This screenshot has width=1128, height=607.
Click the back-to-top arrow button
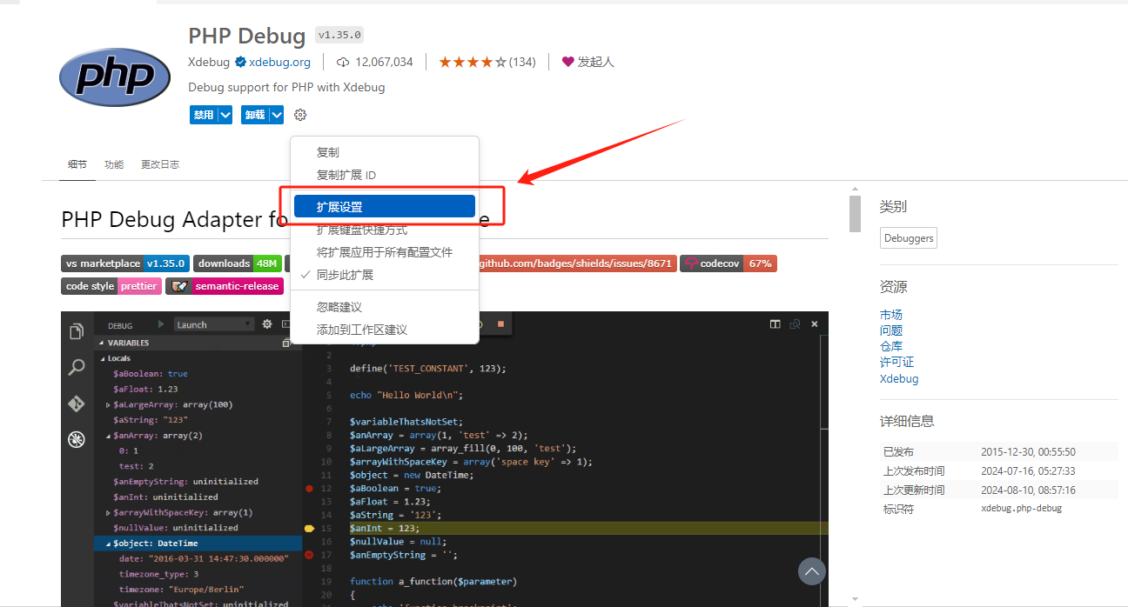pyautogui.click(x=811, y=571)
